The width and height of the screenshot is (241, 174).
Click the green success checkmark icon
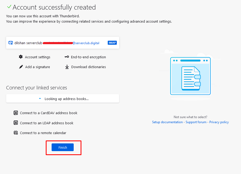(x=9, y=7)
